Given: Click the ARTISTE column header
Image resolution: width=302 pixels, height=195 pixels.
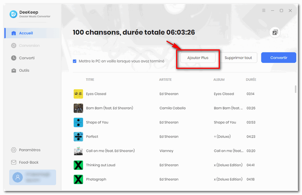Looking at the screenshot, I should [165, 79].
